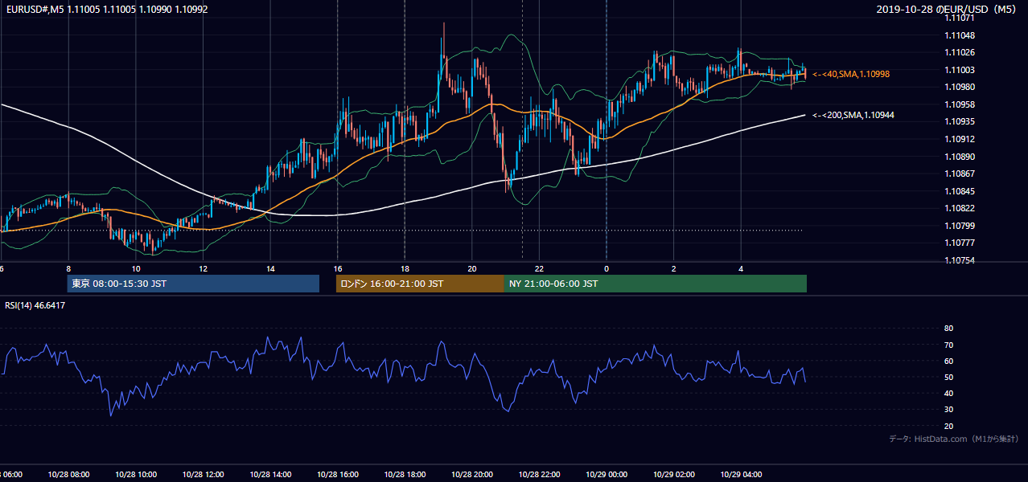Click hour tick 12 under the price chart

[203, 269]
